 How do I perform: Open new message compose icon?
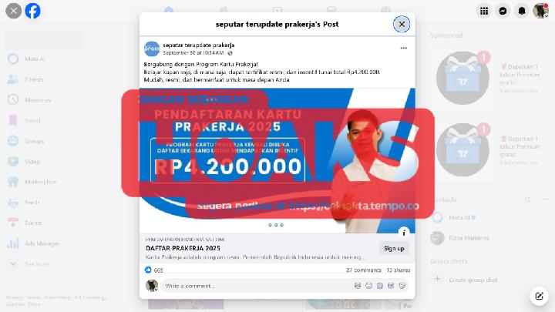pyautogui.click(x=539, y=296)
